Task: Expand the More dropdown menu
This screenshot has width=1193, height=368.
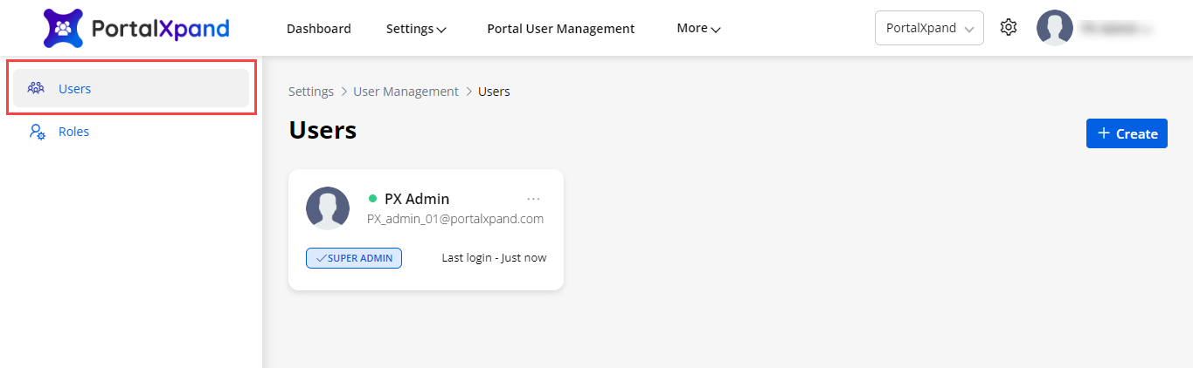Action: [698, 29]
